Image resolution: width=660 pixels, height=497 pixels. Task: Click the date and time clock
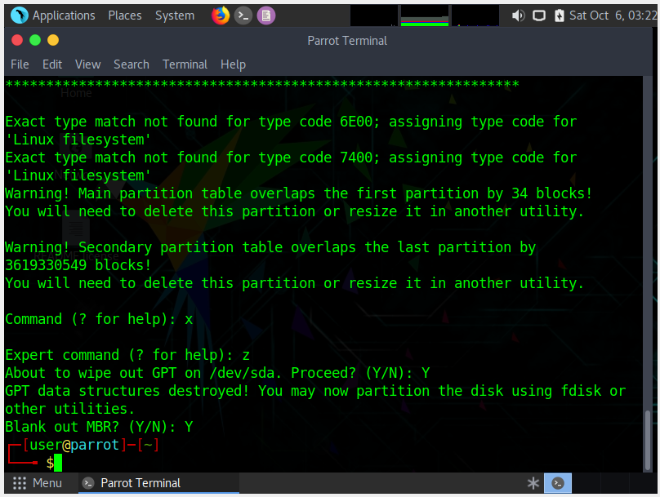click(x=613, y=16)
